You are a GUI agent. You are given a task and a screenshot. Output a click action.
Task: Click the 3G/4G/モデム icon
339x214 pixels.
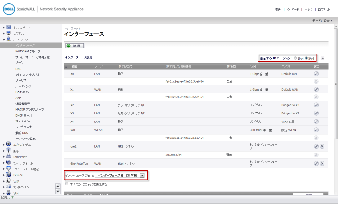pyautogui.click(x=8, y=144)
